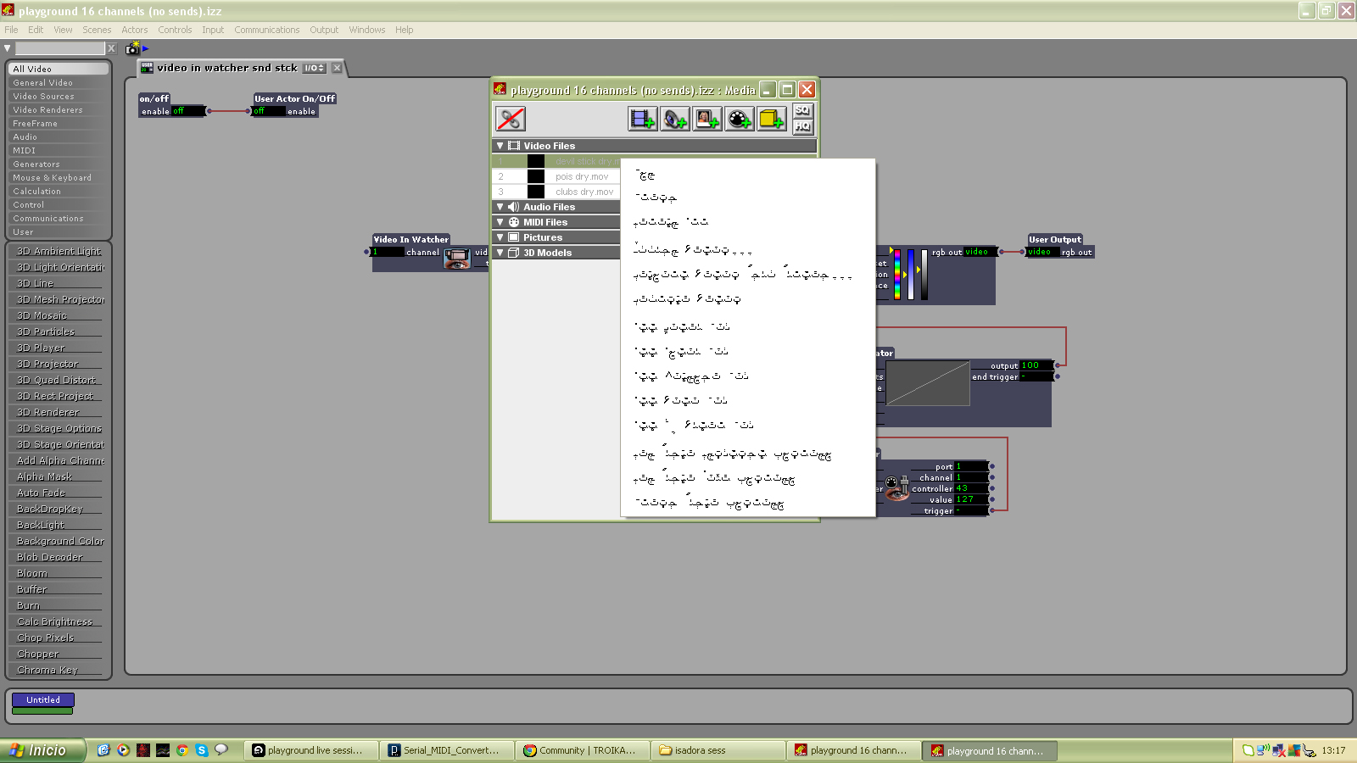Click the controller value 43
Screen dimensions: 1357x763
click(x=971, y=488)
